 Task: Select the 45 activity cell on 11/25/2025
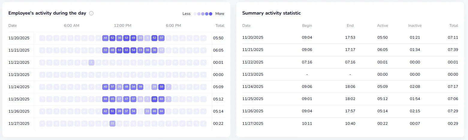112,99
